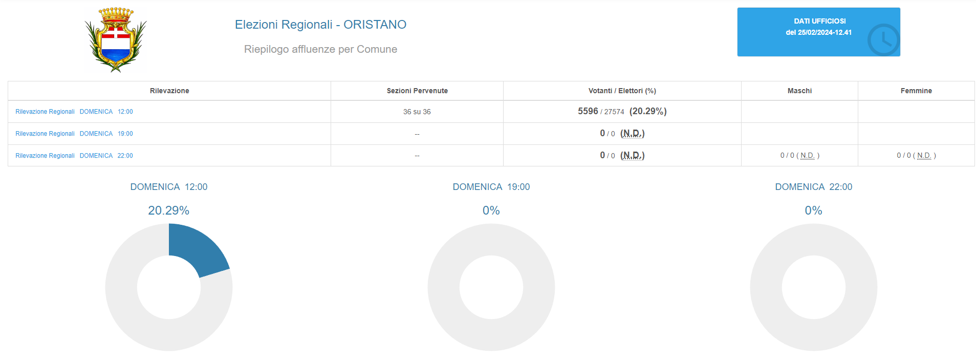Image resolution: width=976 pixels, height=360 pixels.
Task: Click the '36 su 36' sections cell
Action: (x=417, y=112)
